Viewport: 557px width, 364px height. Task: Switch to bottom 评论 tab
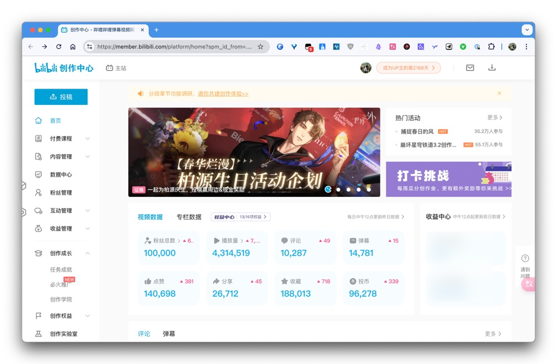point(144,334)
